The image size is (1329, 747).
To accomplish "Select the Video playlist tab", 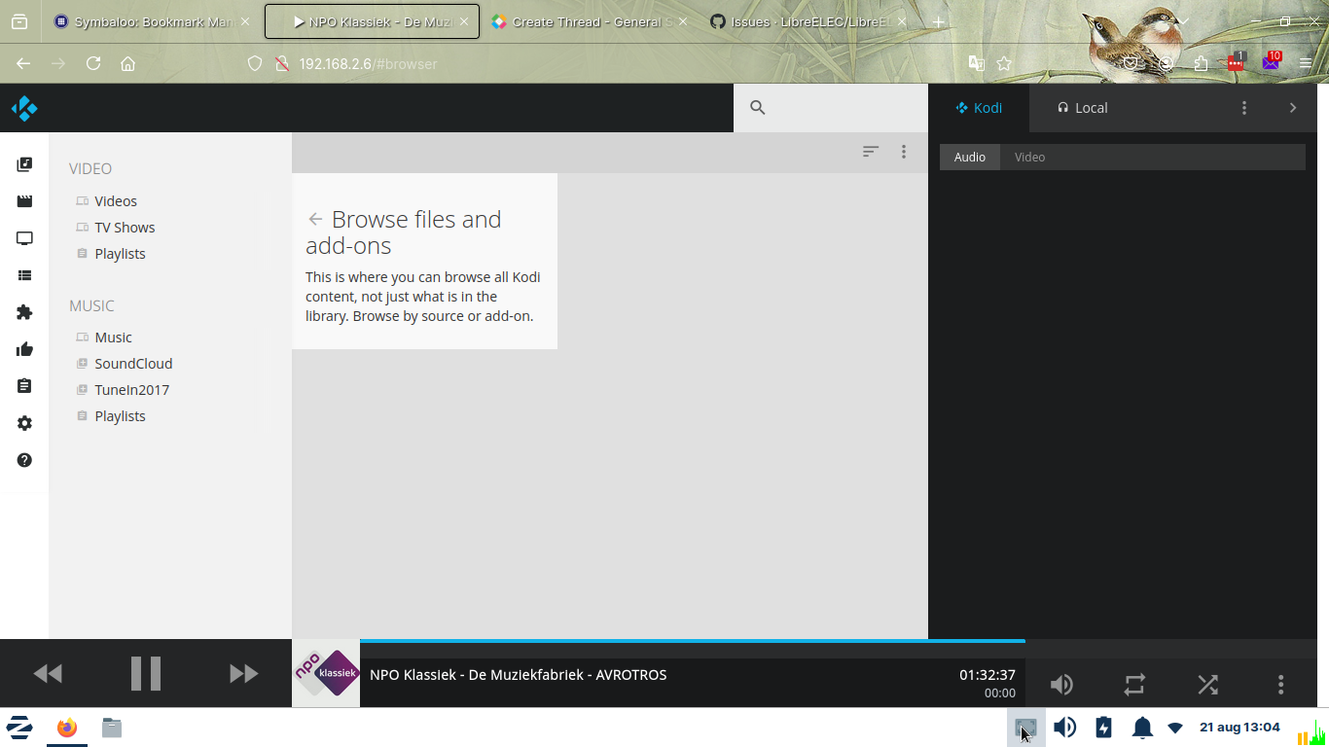I will click(x=1029, y=158).
